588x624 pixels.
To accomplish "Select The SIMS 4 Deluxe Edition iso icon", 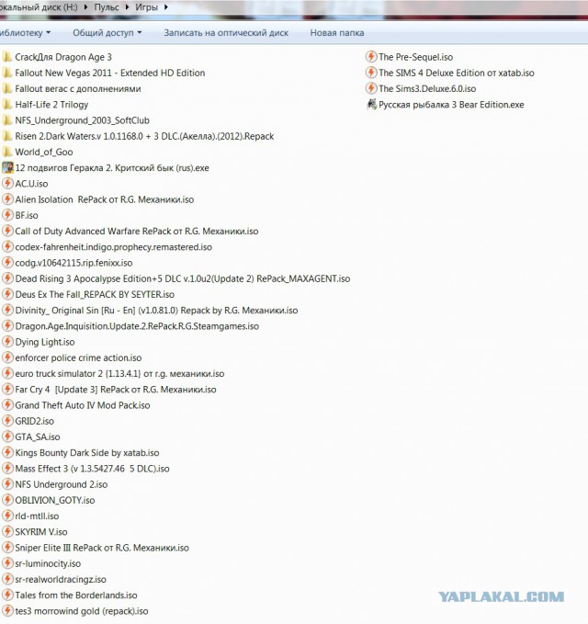I will tap(371, 73).
